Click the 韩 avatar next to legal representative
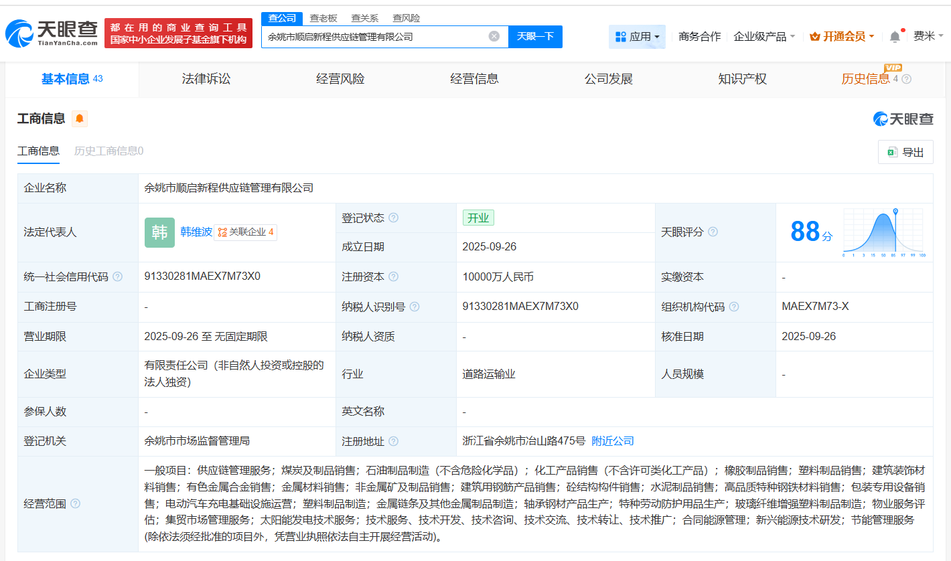 159,232
